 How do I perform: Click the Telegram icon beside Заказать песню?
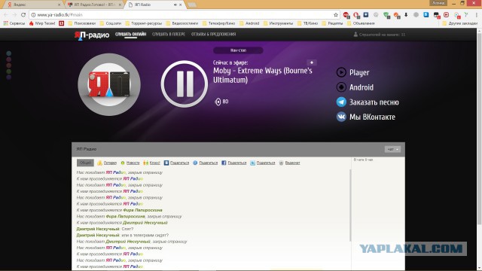point(341,102)
